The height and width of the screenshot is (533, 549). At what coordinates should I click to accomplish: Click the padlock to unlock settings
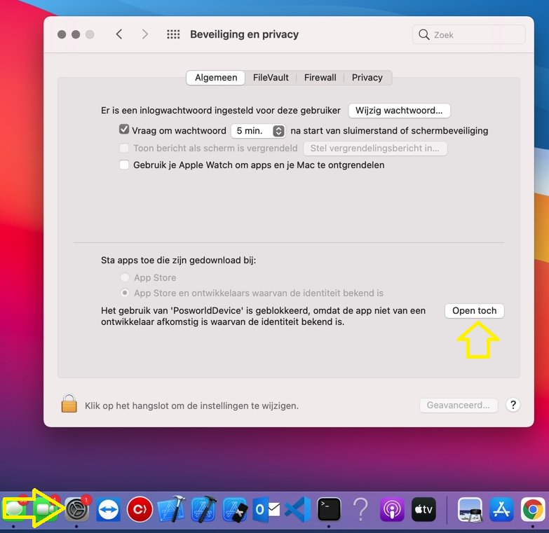(69, 403)
